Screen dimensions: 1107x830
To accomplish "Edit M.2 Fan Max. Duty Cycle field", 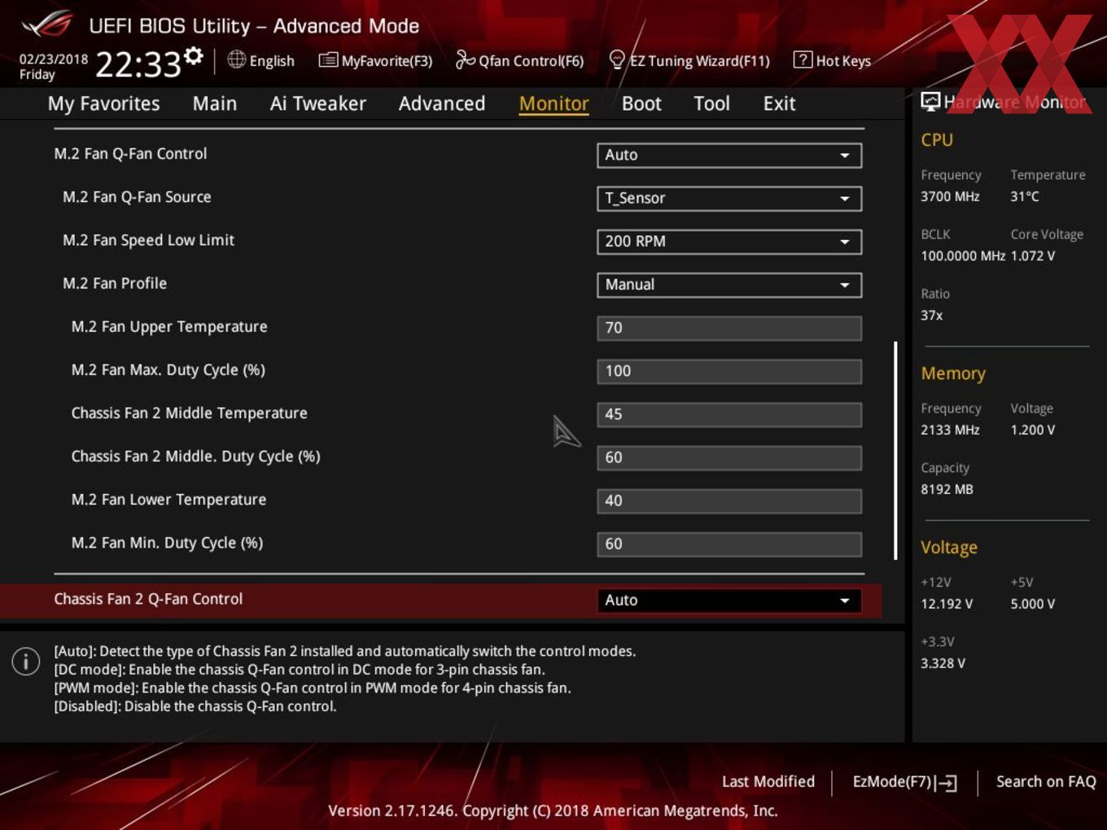I will point(729,371).
